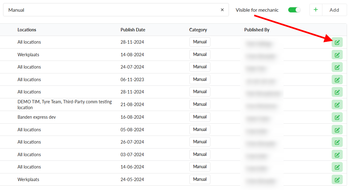Edit the Banden express dev entry

[x=337, y=117]
